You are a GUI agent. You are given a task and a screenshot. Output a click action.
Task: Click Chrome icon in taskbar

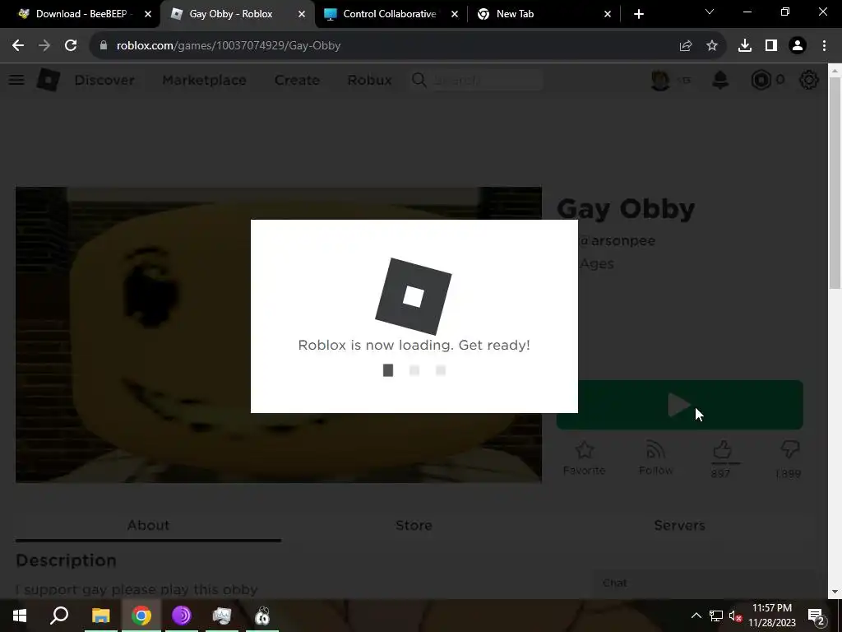(141, 616)
